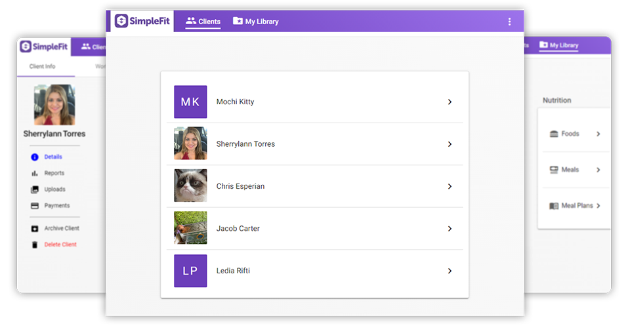
Task: Click the MK avatar for Mochi Kitty
Action: pos(190,102)
